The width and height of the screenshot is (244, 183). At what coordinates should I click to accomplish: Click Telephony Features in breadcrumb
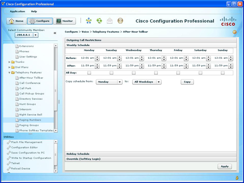pos(106,32)
